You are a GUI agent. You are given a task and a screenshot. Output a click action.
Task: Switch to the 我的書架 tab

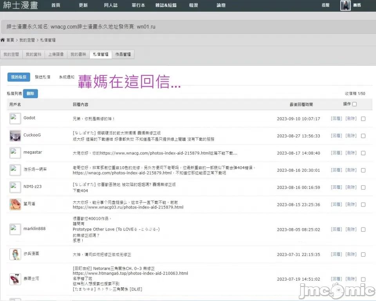point(78,54)
